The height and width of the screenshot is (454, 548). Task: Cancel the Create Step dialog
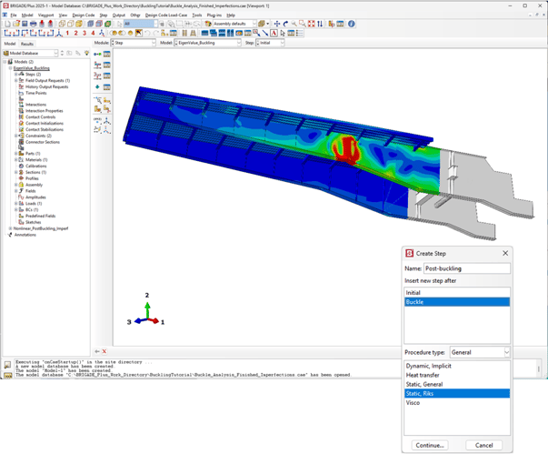click(x=483, y=445)
